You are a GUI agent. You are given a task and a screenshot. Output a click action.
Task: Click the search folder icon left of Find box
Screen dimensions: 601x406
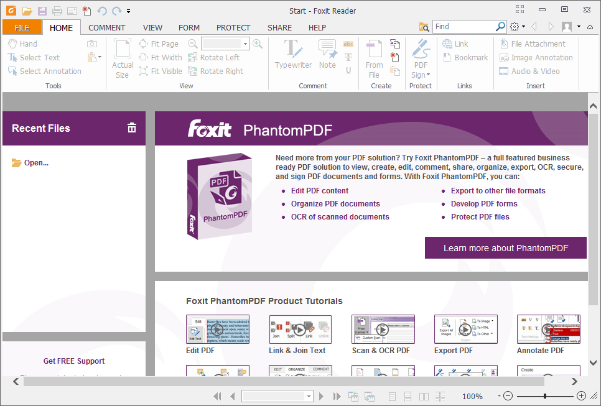point(424,27)
